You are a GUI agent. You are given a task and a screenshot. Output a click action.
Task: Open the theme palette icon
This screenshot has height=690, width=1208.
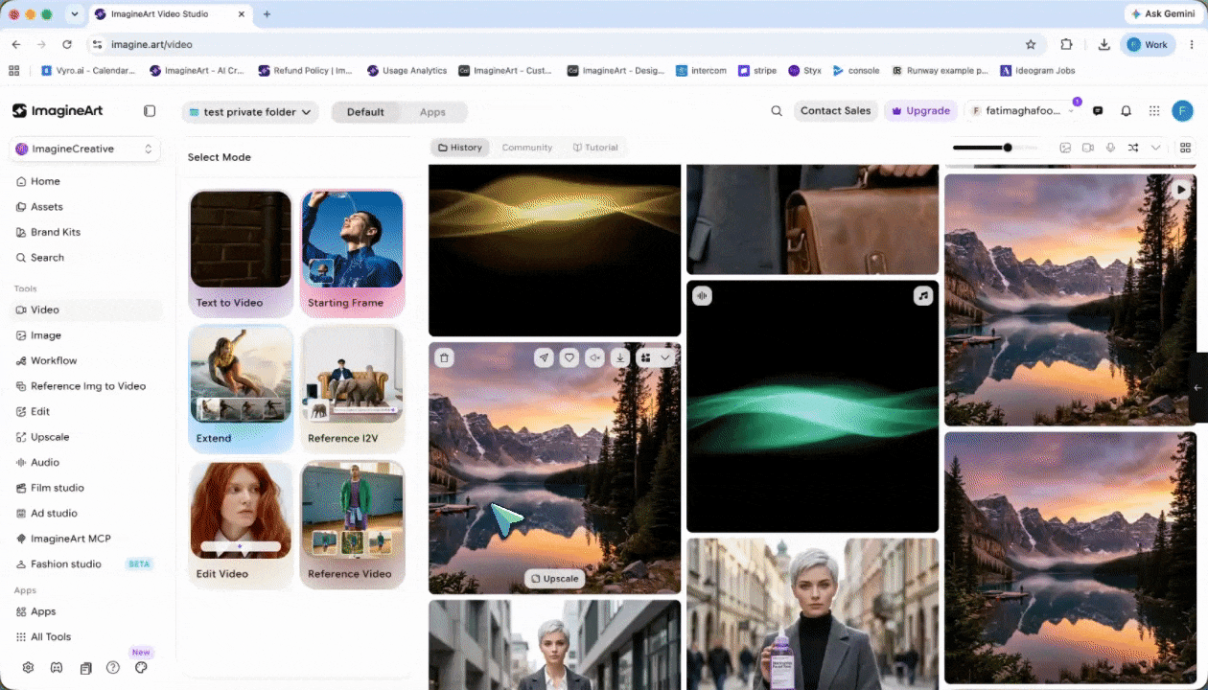pos(141,667)
